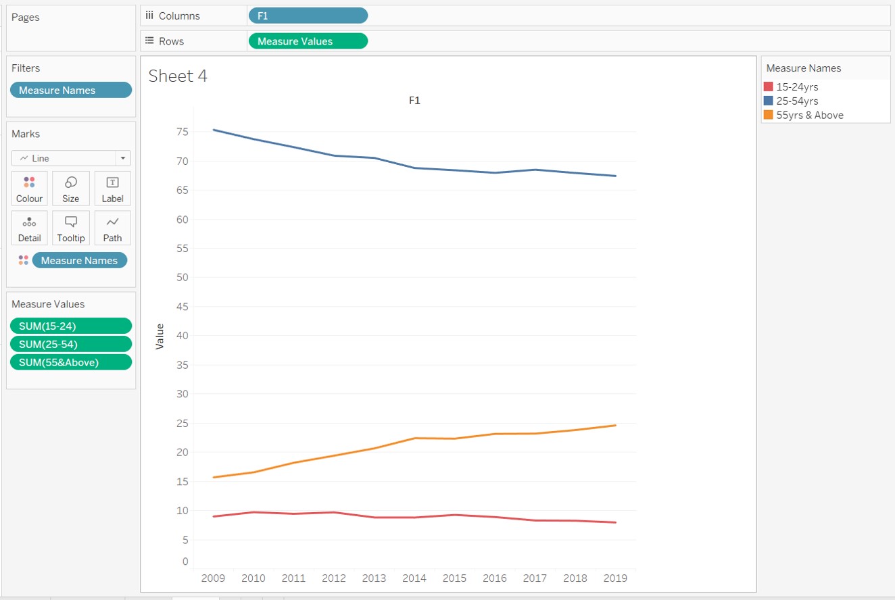Open the Size property in the Marks card
895x600 pixels.
(x=70, y=188)
